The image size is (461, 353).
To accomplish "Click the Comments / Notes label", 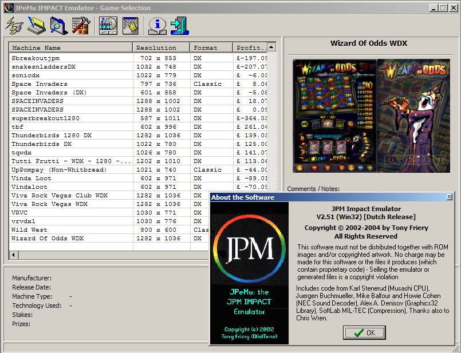I will coord(313,189).
